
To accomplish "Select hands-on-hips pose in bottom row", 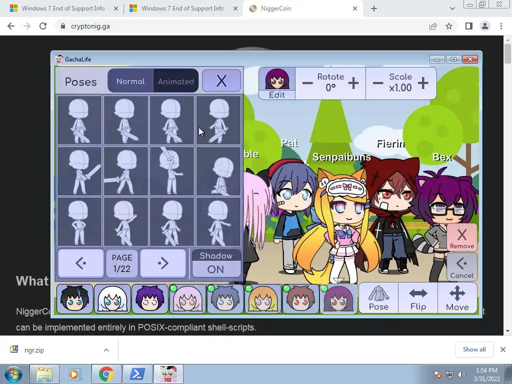I will [79, 221].
